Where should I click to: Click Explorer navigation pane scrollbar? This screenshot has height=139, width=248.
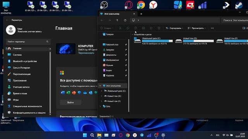coord(129,76)
